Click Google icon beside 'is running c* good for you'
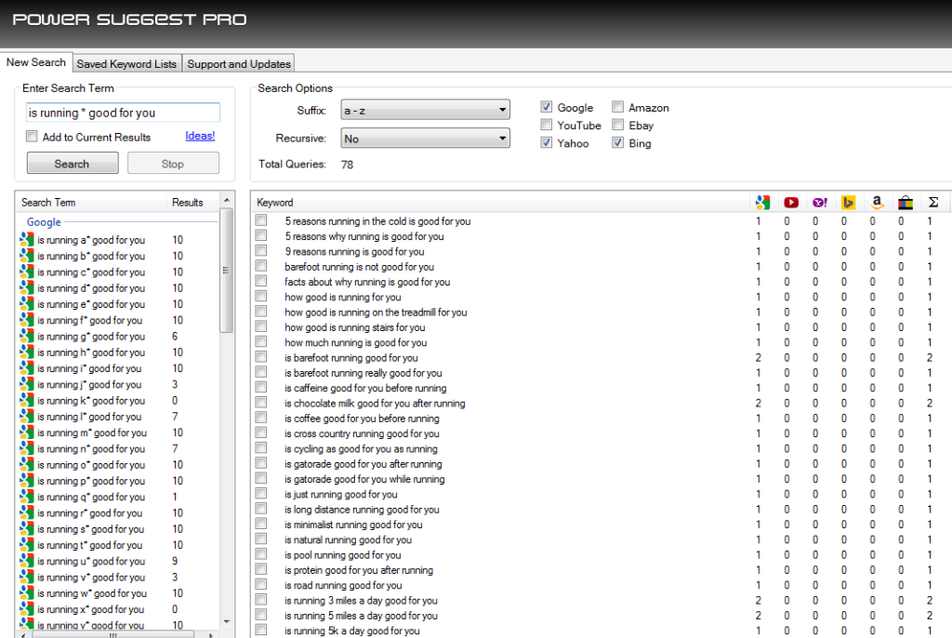The image size is (952, 638). pyautogui.click(x=27, y=272)
